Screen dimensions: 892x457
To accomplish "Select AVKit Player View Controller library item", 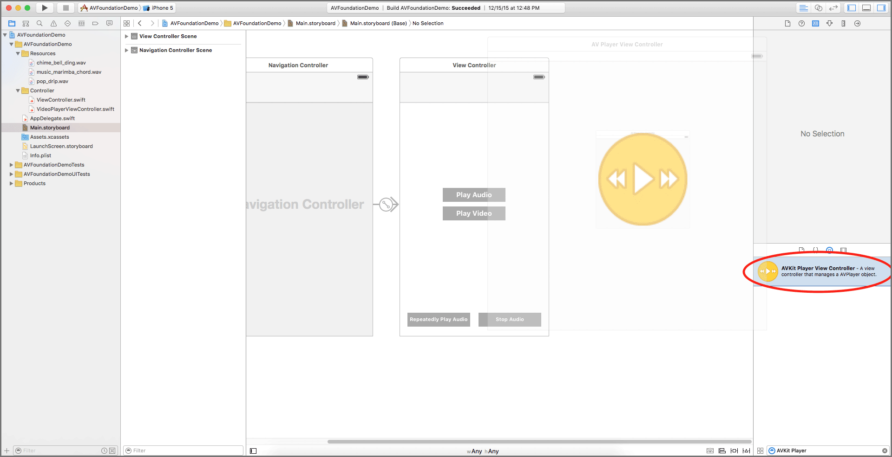I will [x=822, y=271].
